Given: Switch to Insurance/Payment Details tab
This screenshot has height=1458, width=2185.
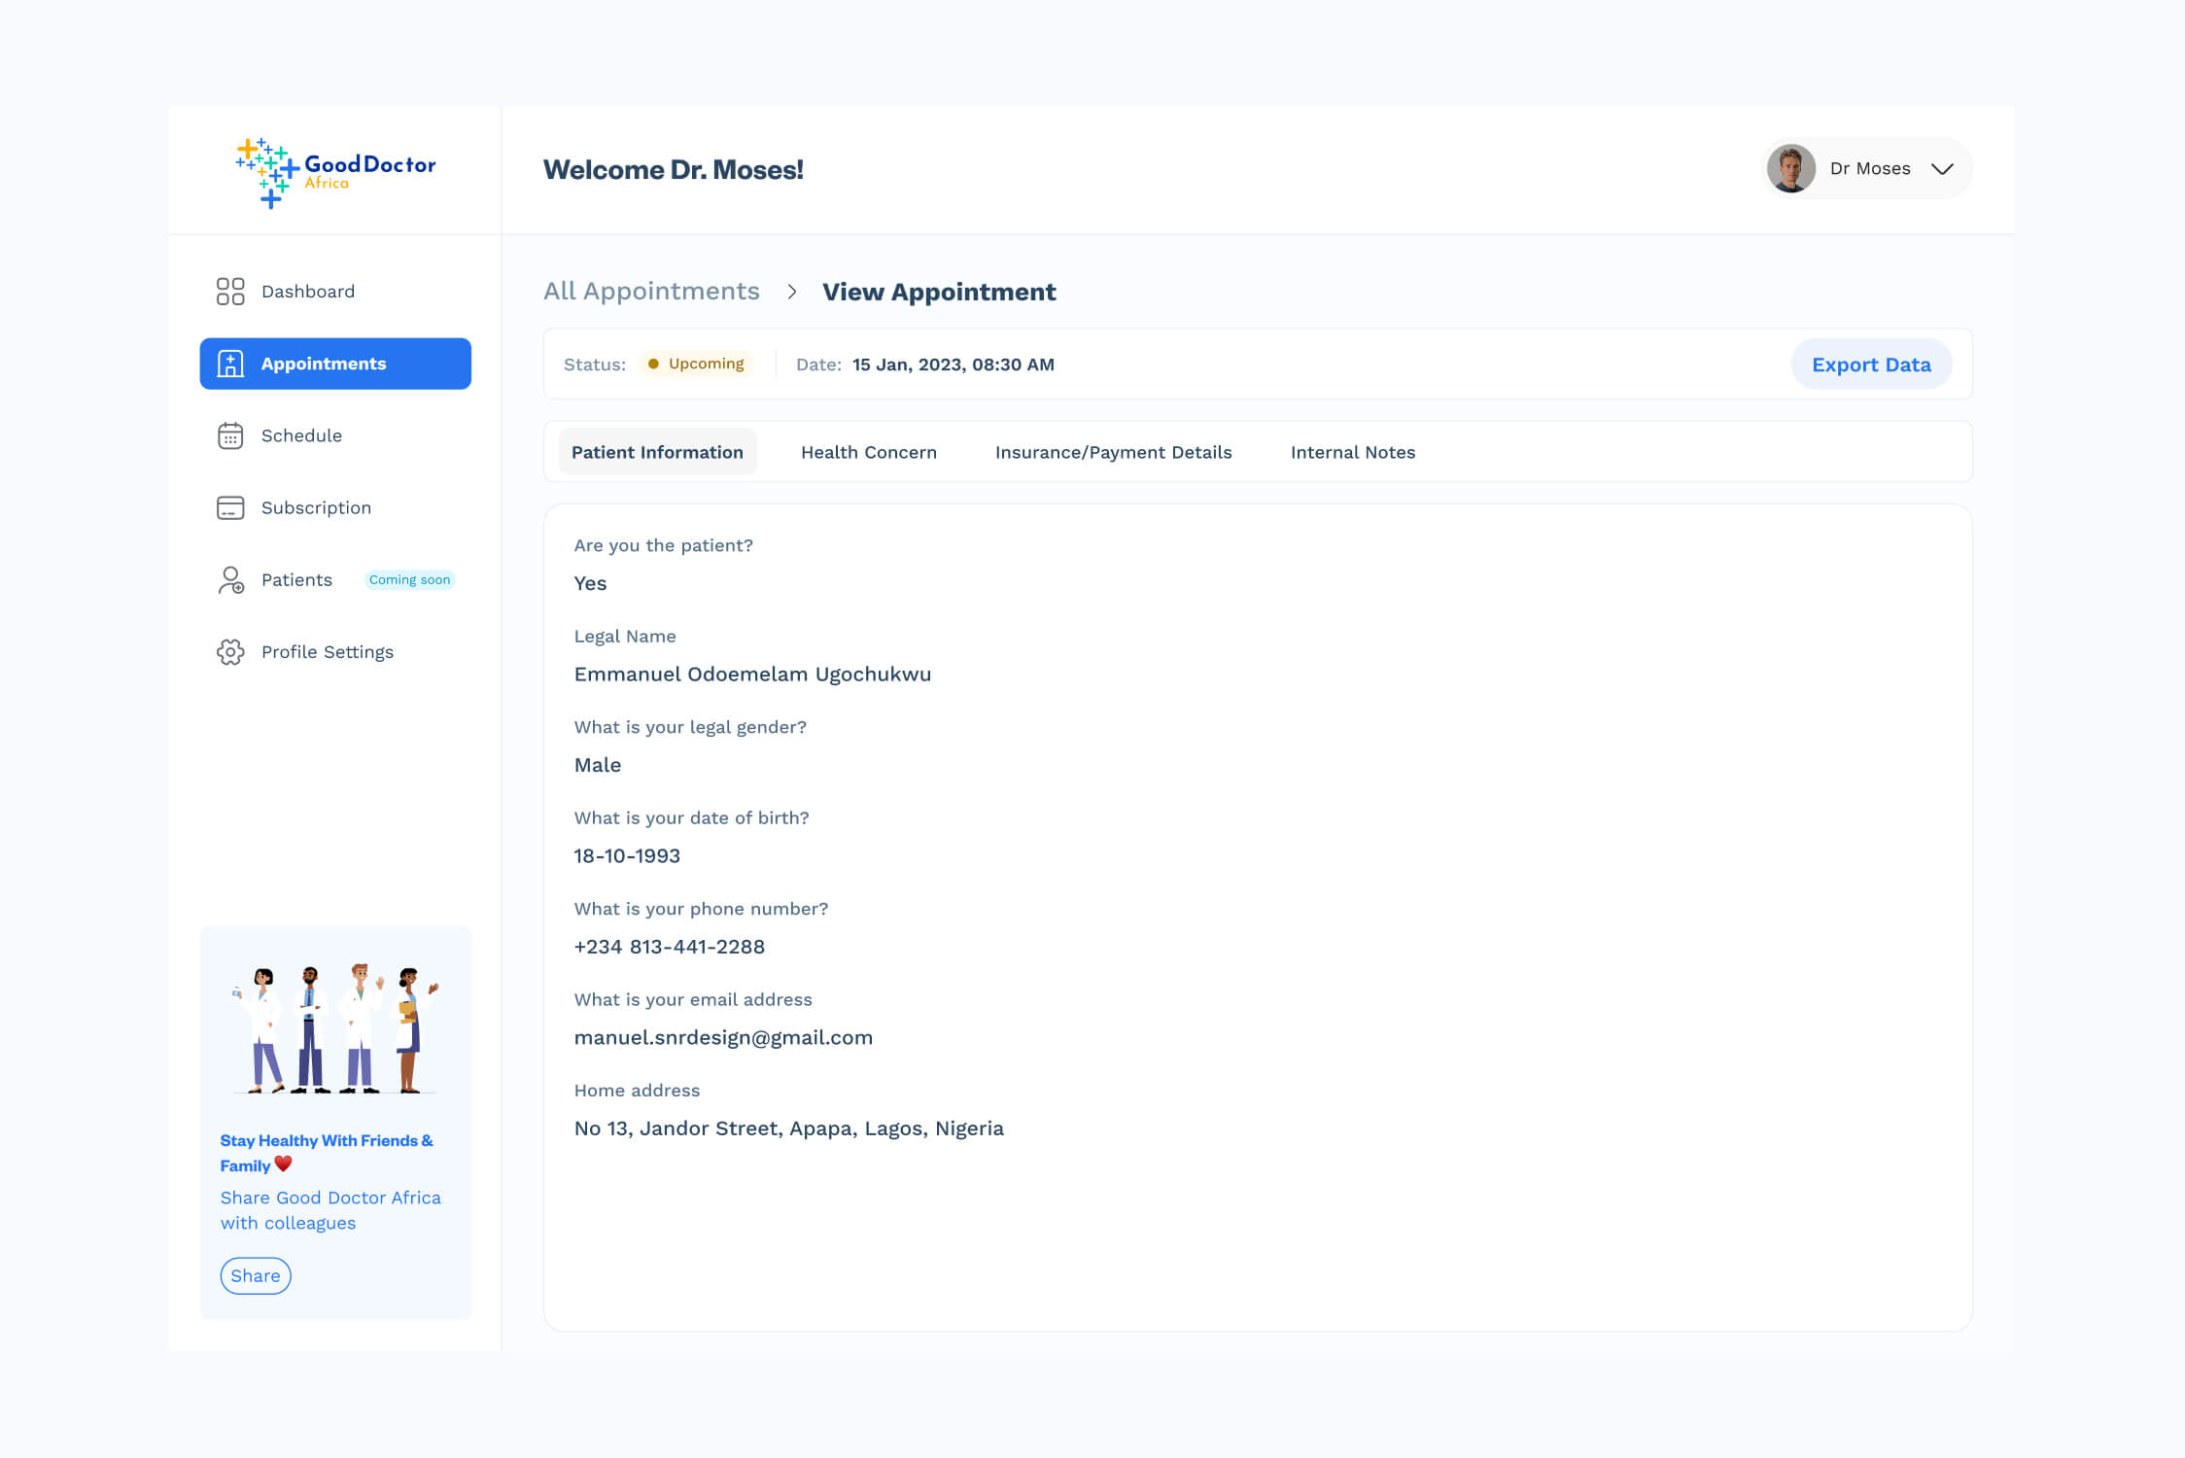Looking at the screenshot, I should click(1113, 452).
